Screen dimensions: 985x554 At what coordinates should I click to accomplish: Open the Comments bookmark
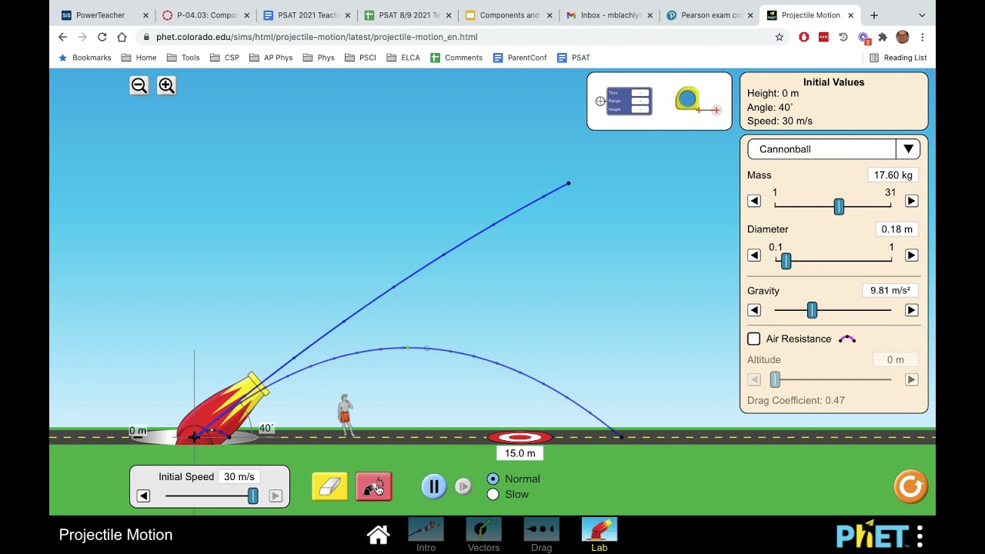(456, 58)
